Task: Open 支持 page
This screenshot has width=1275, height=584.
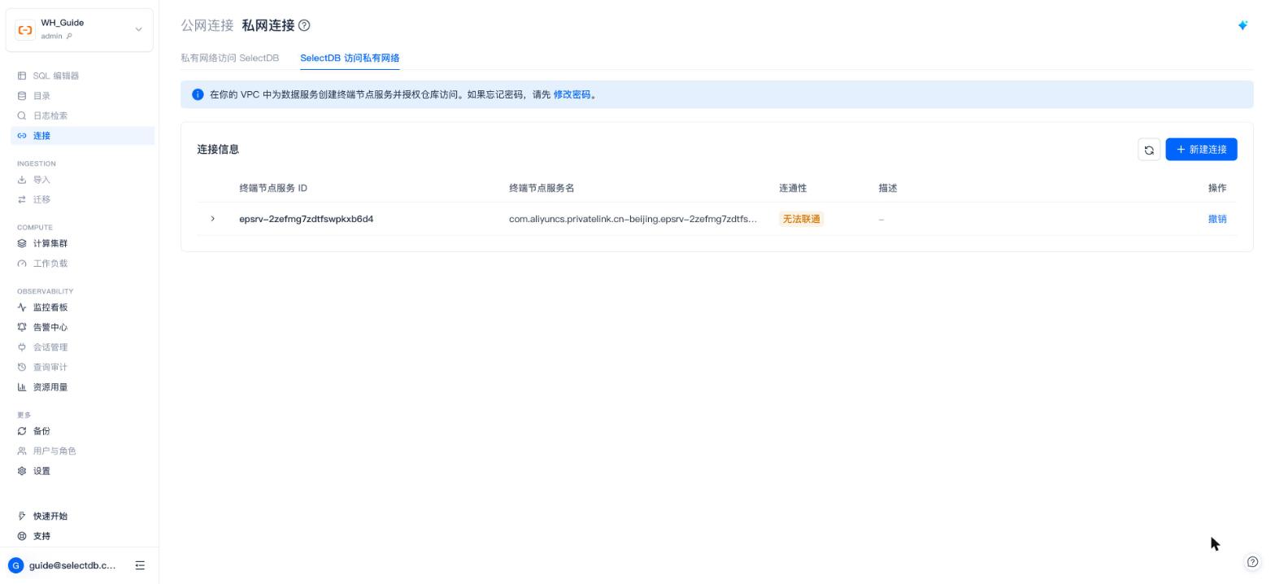Action: tap(41, 536)
